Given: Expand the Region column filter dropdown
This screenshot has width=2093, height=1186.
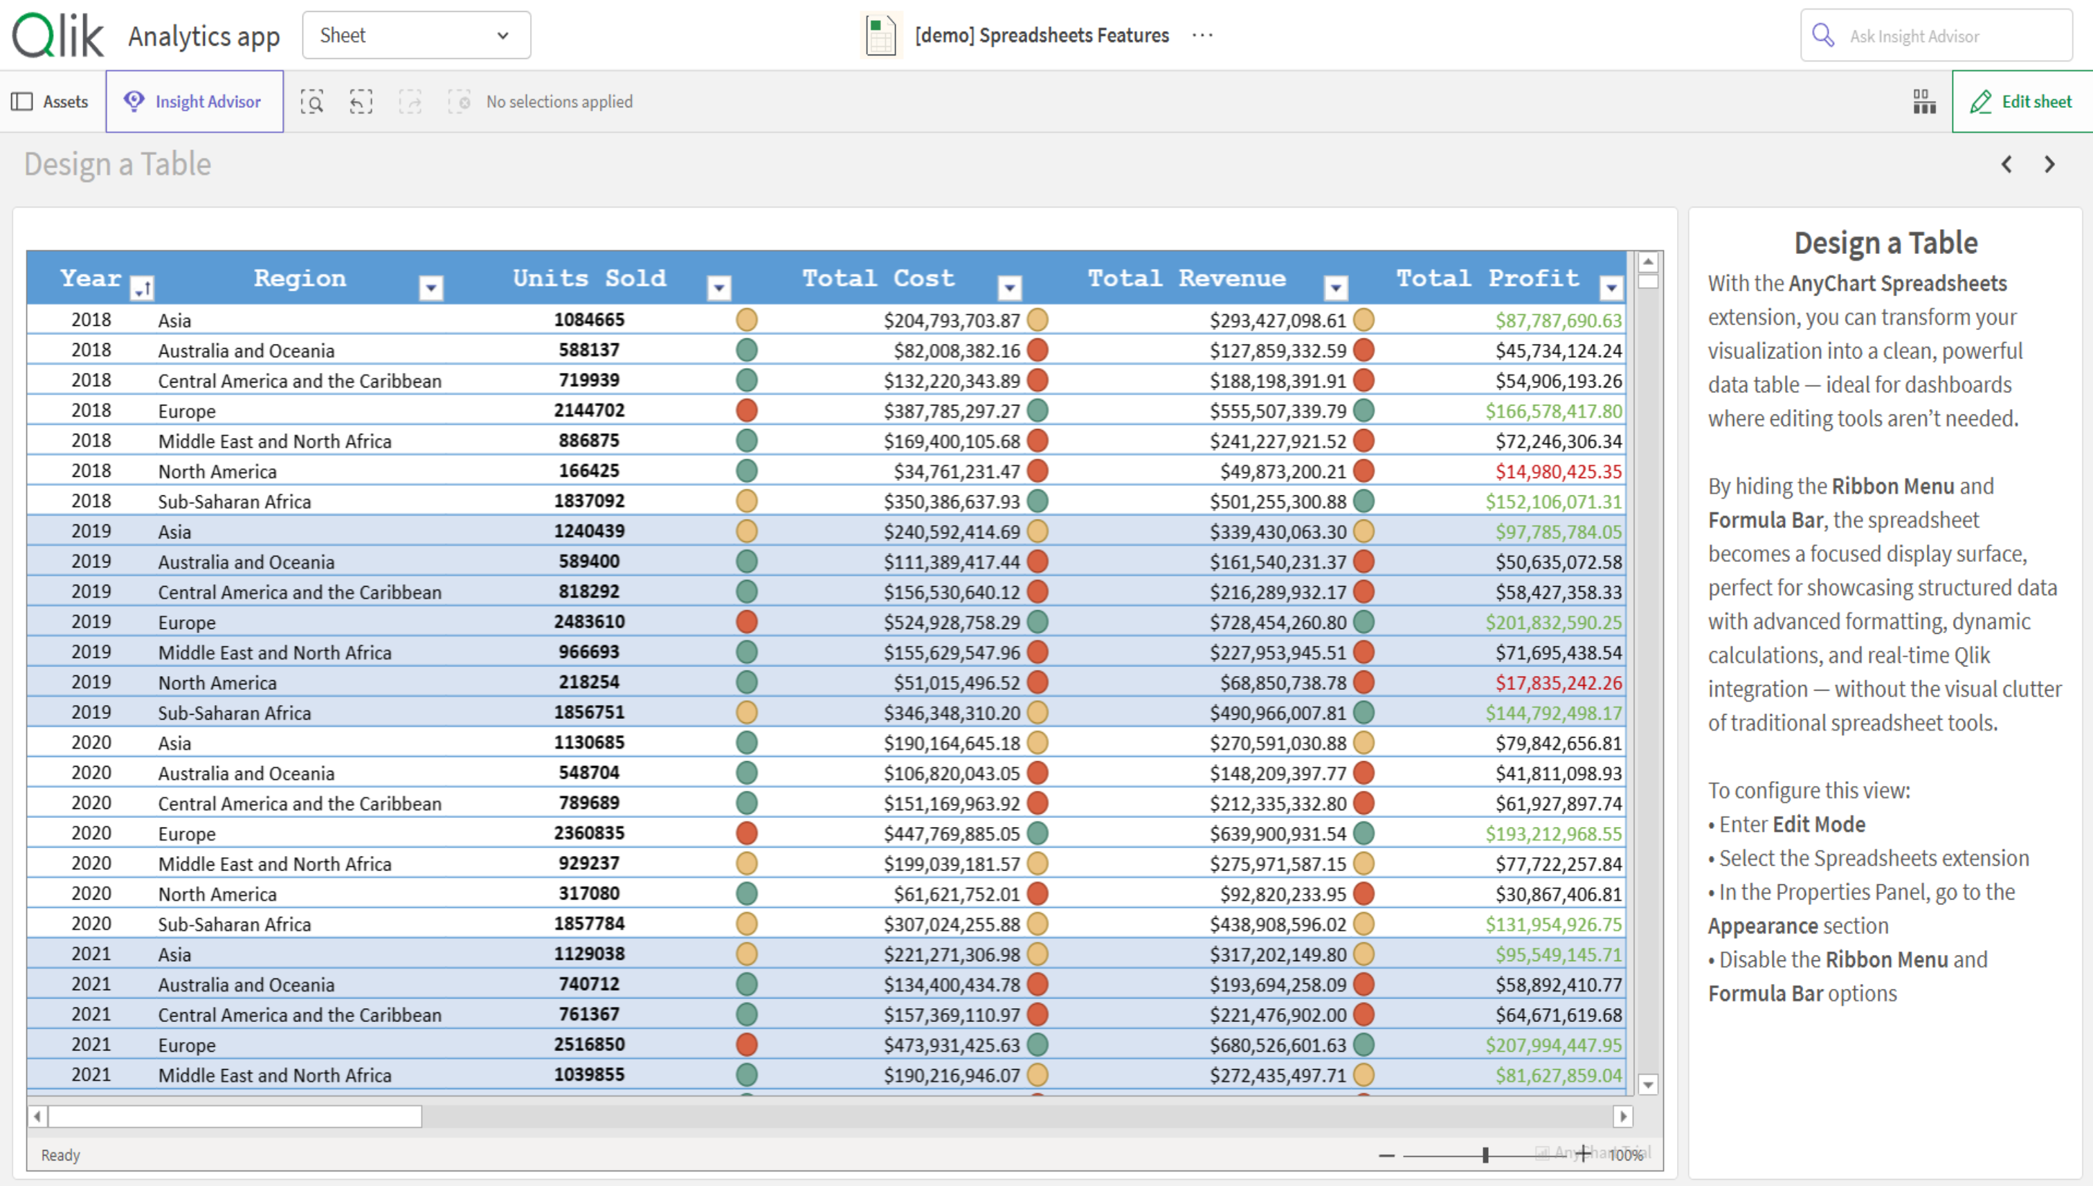Looking at the screenshot, I should pos(431,288).
